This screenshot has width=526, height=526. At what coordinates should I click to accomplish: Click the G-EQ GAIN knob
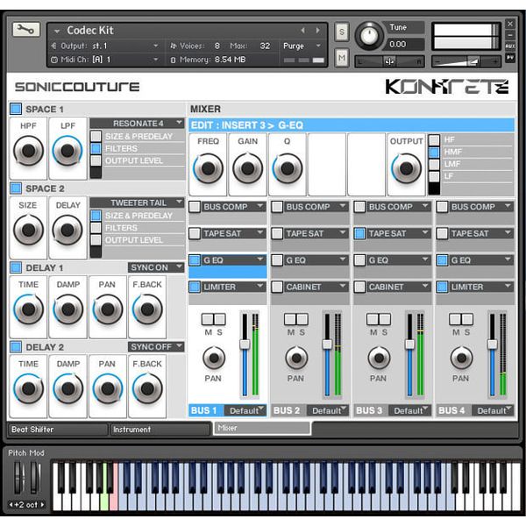click(247, 168)
